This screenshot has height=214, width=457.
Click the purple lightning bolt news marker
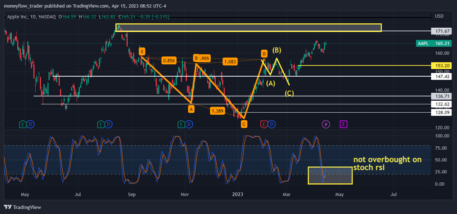pyautogui.click(x=326, y=124)
